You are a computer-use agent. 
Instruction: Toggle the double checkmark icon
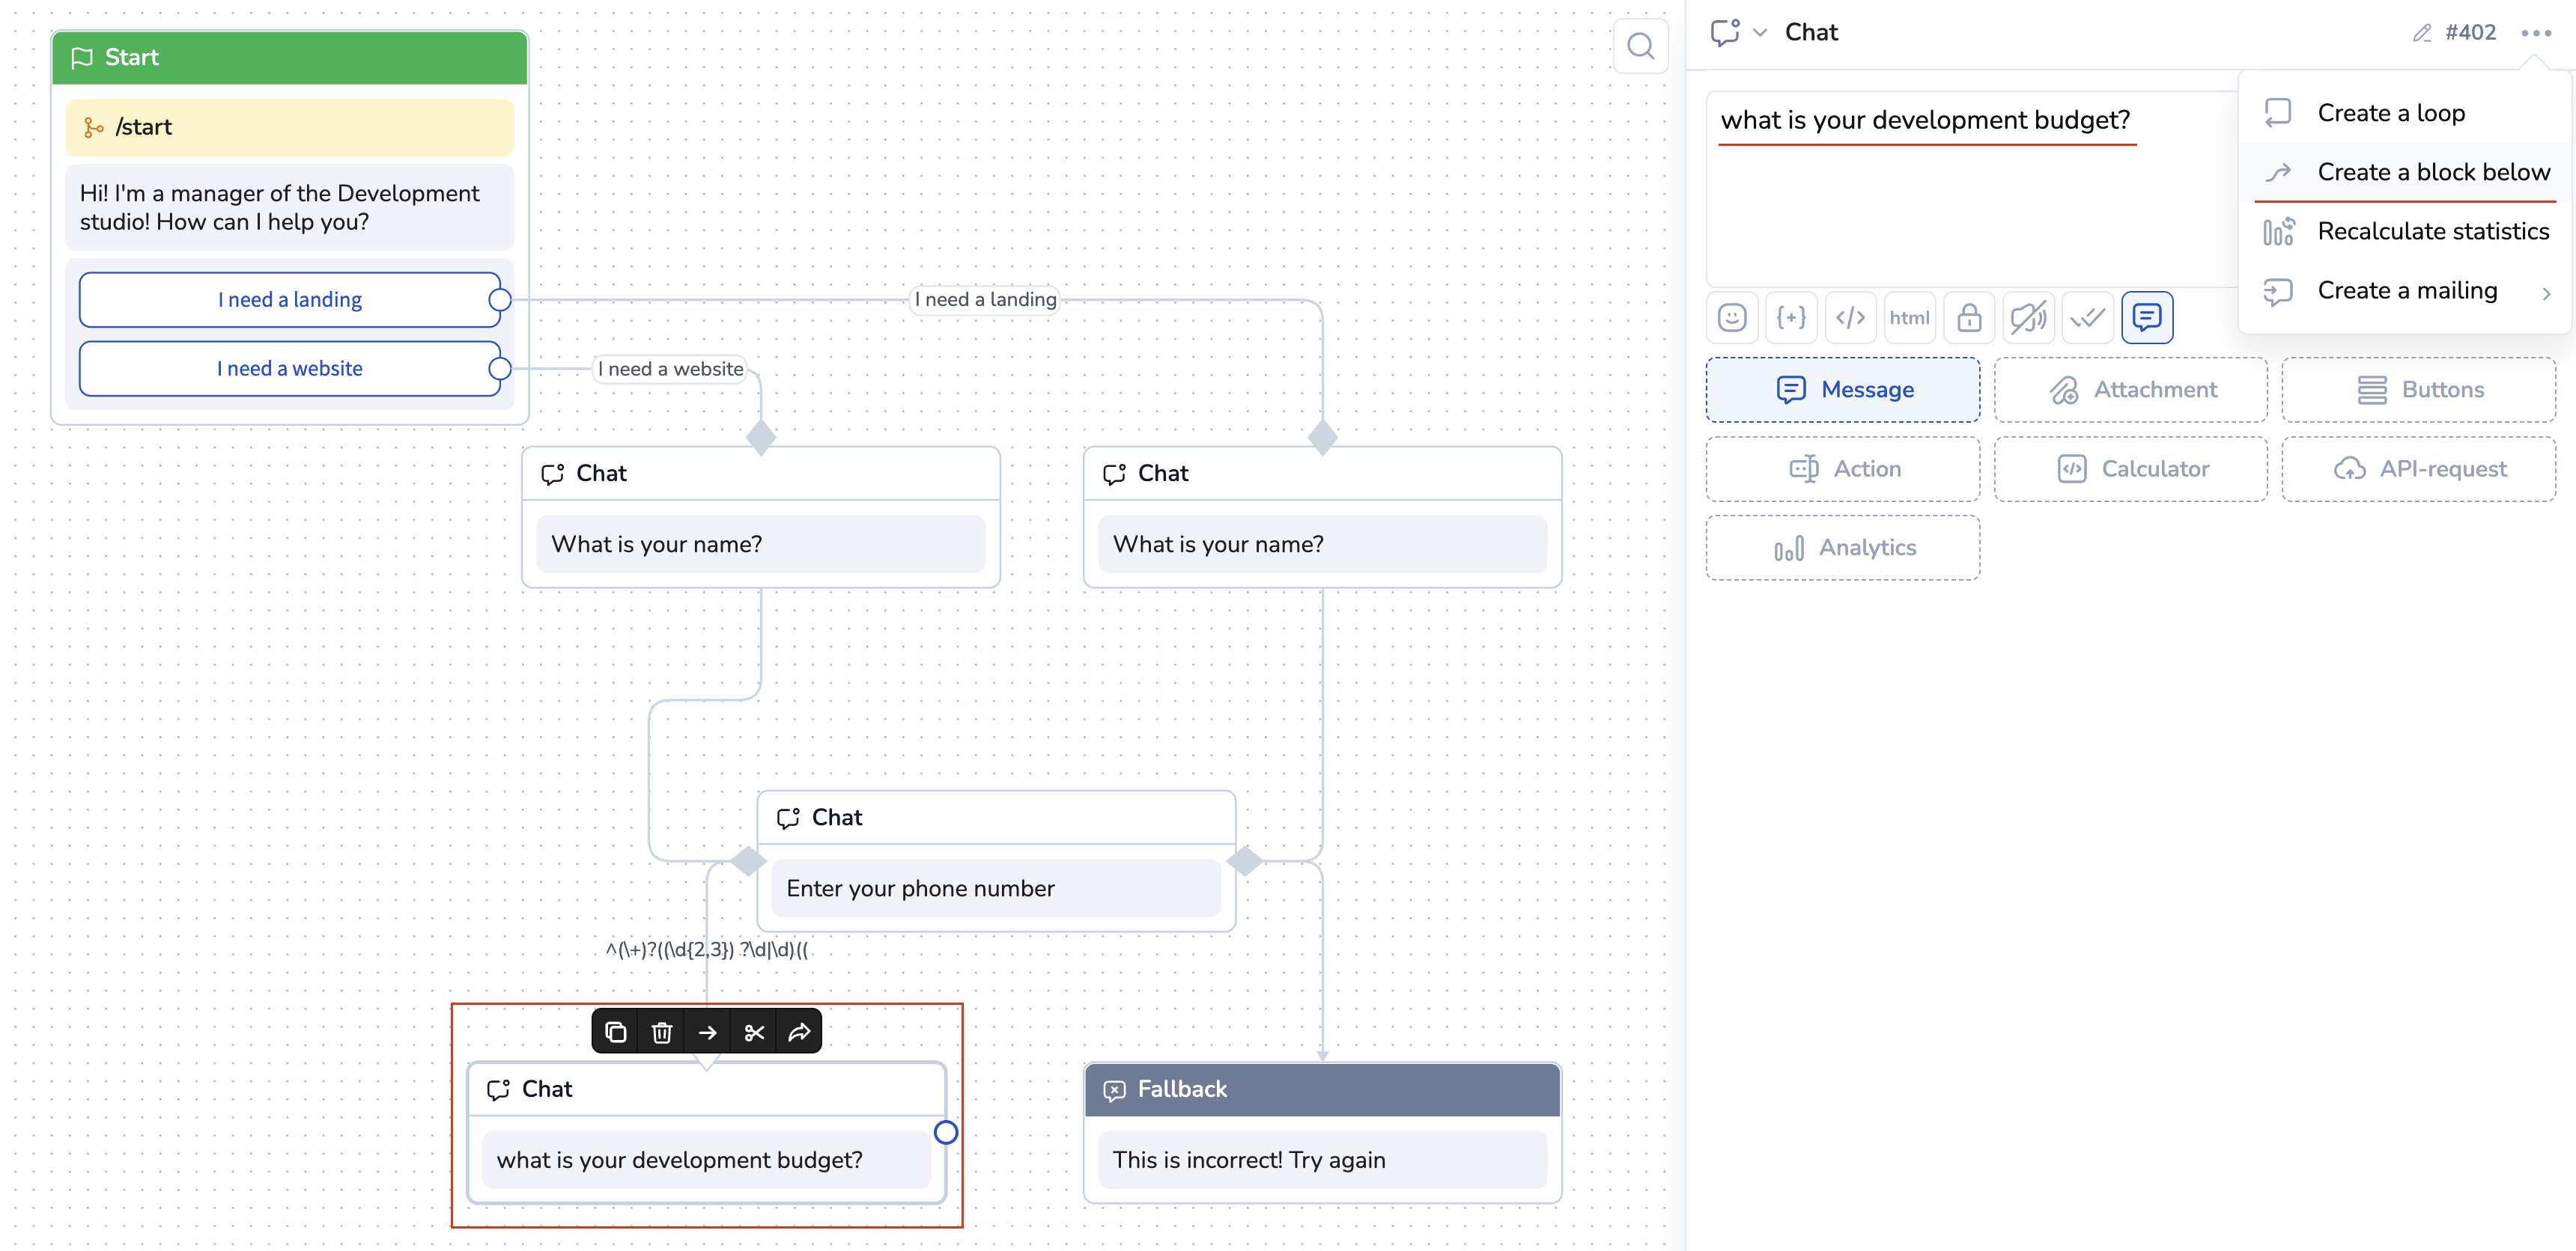(2087, 318)
